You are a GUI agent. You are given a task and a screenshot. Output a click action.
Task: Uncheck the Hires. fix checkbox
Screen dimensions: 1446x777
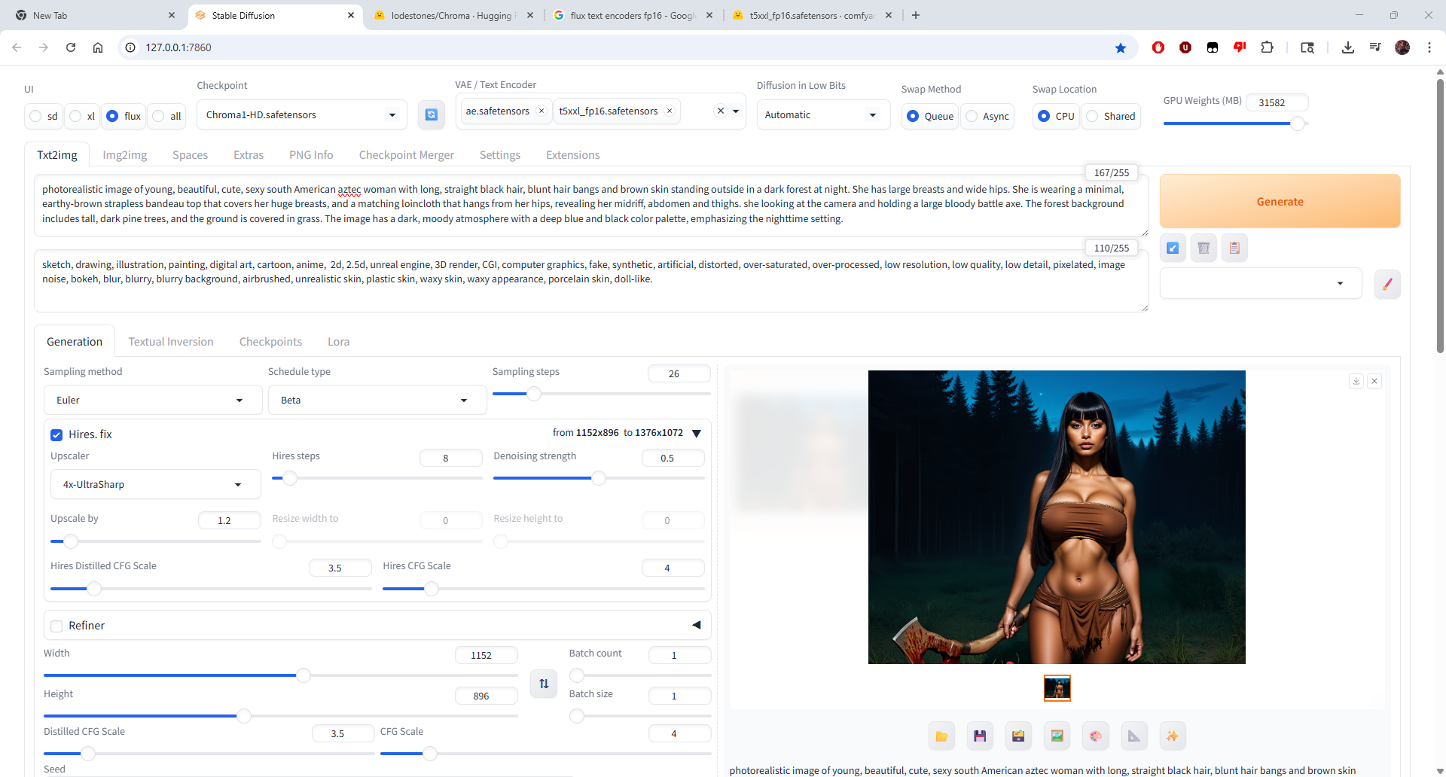click(56, 434)
